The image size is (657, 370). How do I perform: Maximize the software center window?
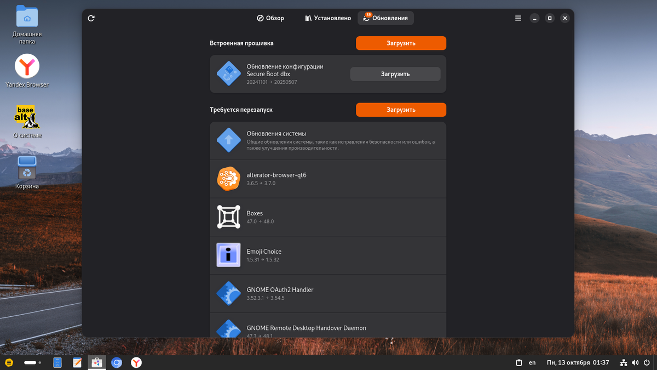coord(550,18)
